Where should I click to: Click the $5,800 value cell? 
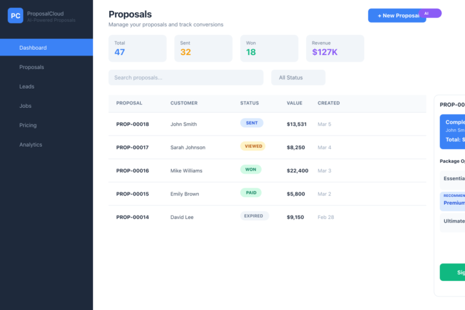(x=296, y=194)
